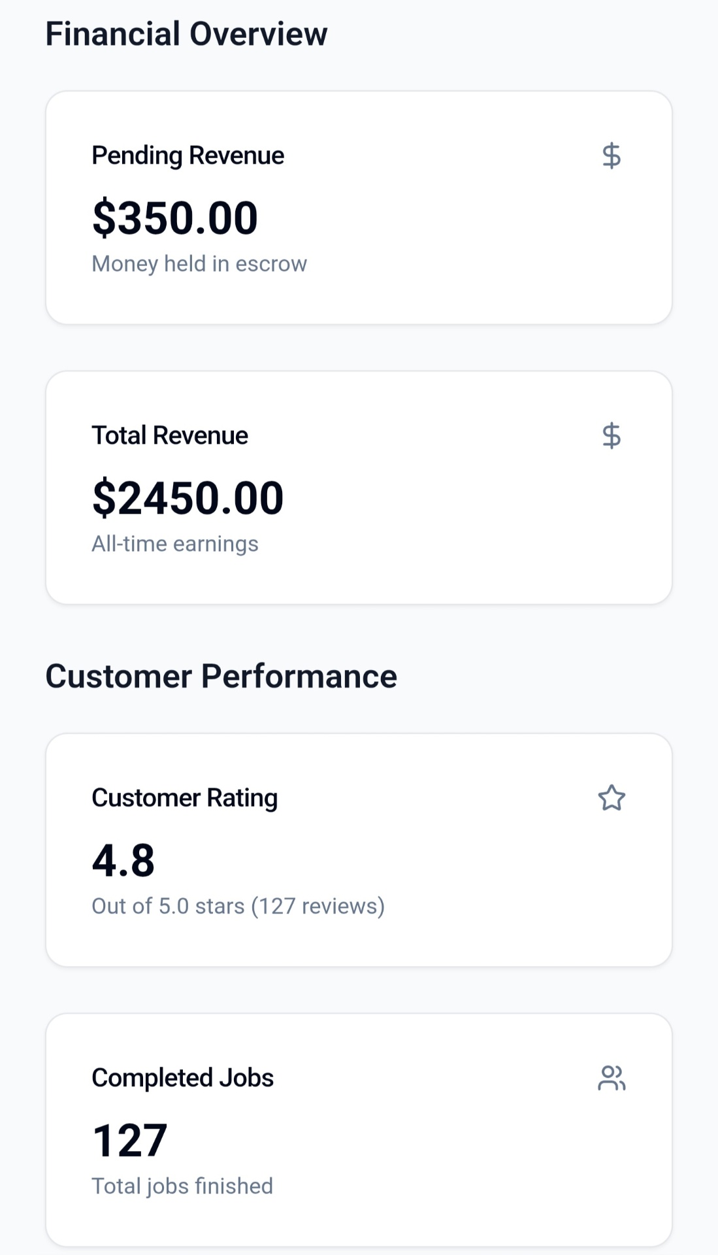Click the dollar icon on Pending Revenue card

pyautogui.click(x=612, y=156)
